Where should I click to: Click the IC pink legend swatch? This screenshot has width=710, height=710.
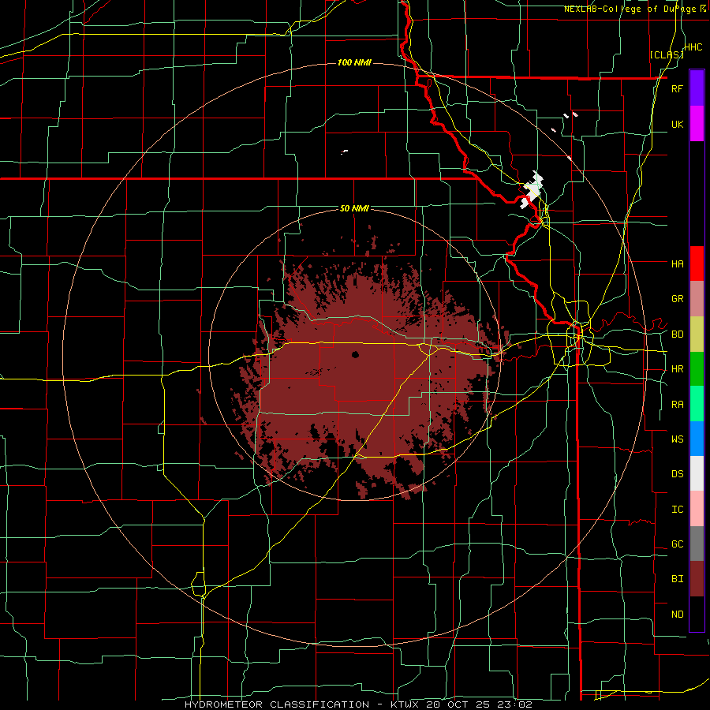697,509
